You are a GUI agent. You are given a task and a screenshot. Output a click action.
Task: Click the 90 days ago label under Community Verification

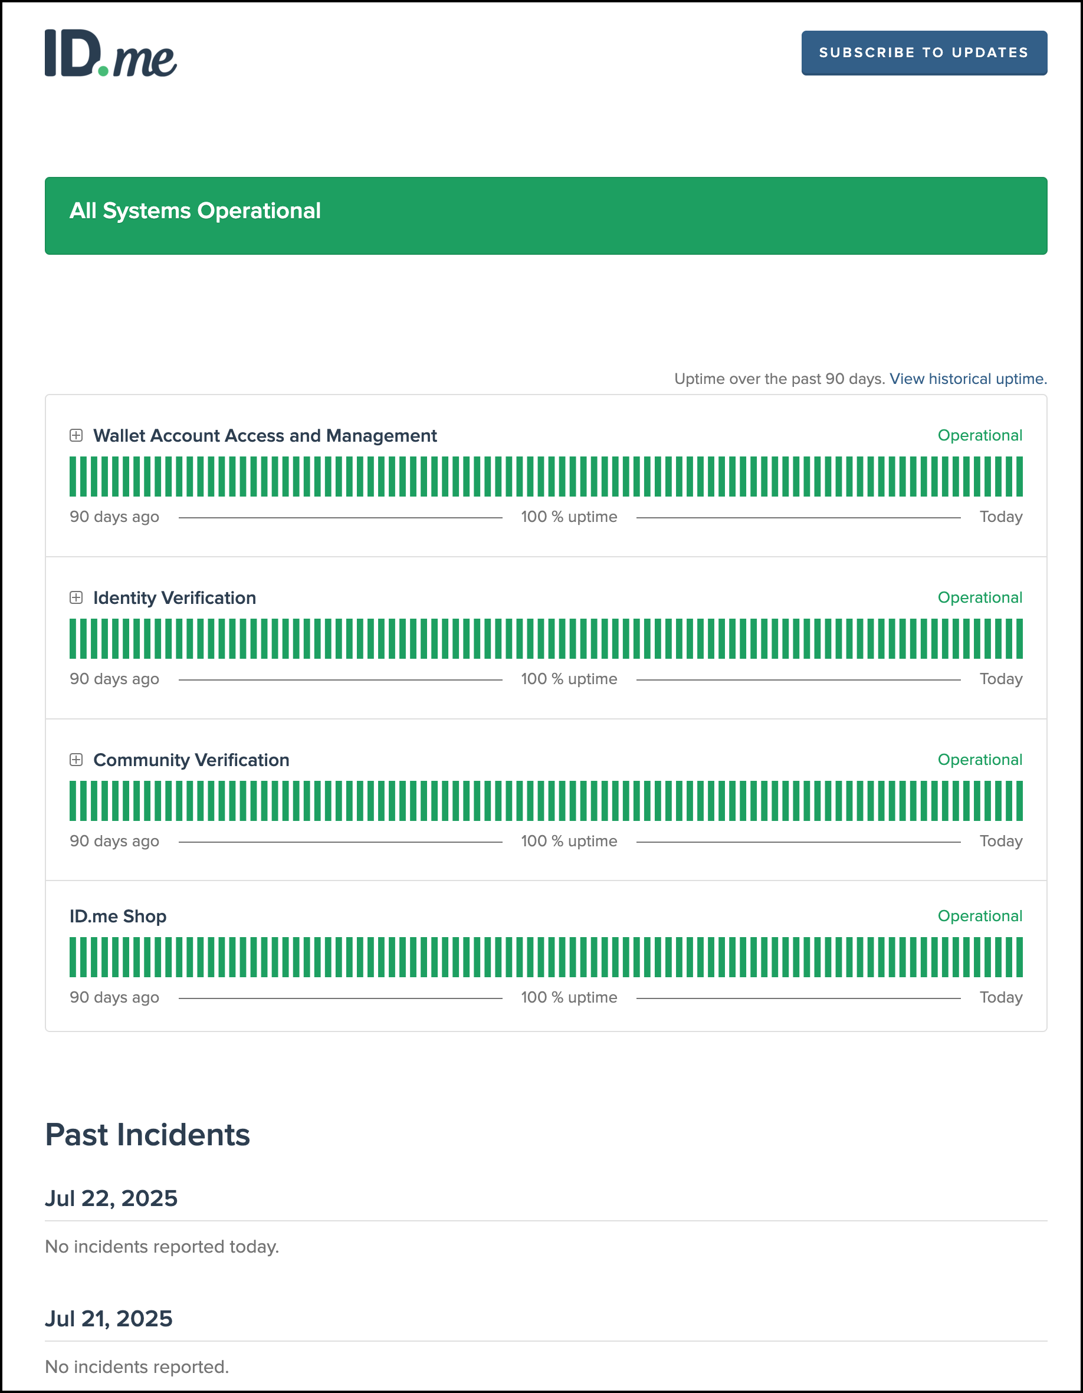click(x=115, y=840)
